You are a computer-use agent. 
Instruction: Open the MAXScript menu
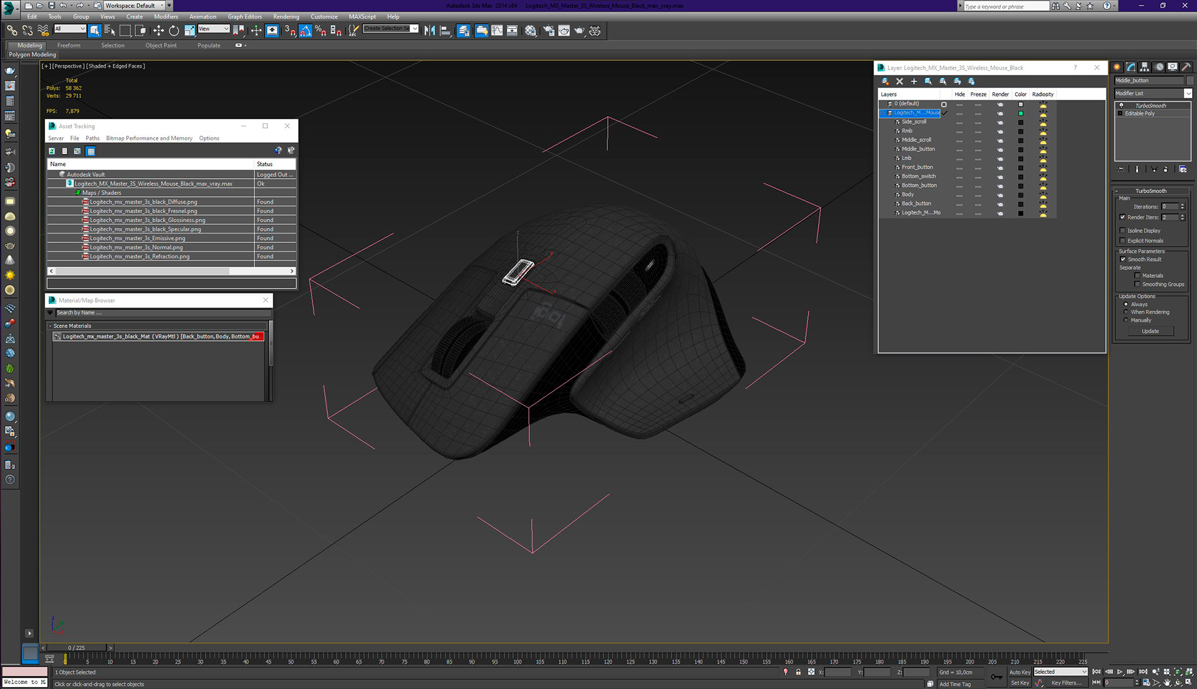pyautogui.click(x=362, y=17)
